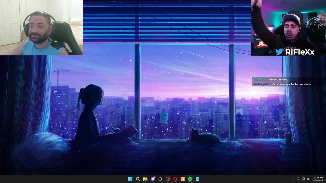Open Discord from the taskbar
The height and width of the screenshot is (183, 326).
153,179
